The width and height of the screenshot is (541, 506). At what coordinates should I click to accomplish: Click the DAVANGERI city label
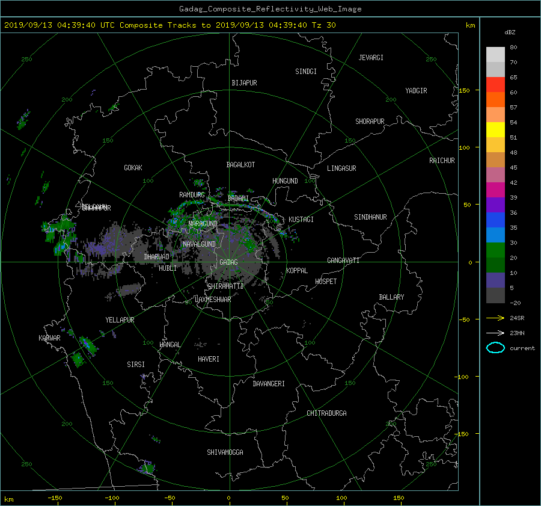click(269, 384)
